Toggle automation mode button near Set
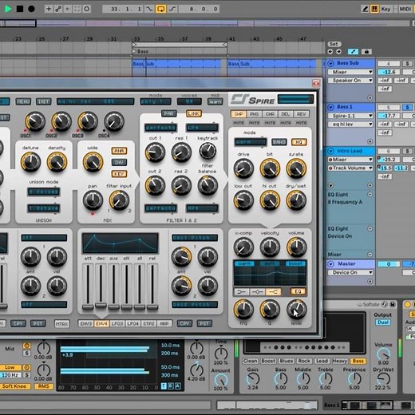The width and height of the screenshot is (415, 415). coord(353,52)
